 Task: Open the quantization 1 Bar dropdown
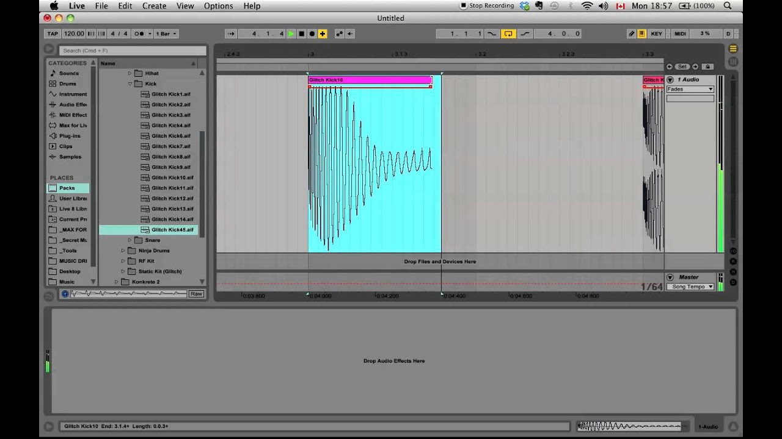(166, 34)
